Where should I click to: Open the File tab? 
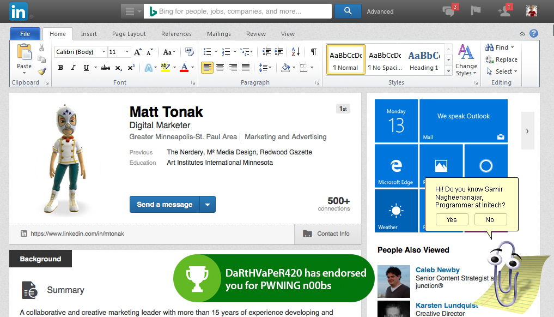click(25, 34)
